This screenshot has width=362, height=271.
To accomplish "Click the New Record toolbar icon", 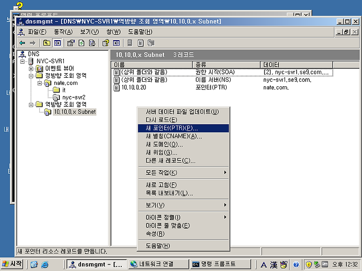I will [140, 43].
